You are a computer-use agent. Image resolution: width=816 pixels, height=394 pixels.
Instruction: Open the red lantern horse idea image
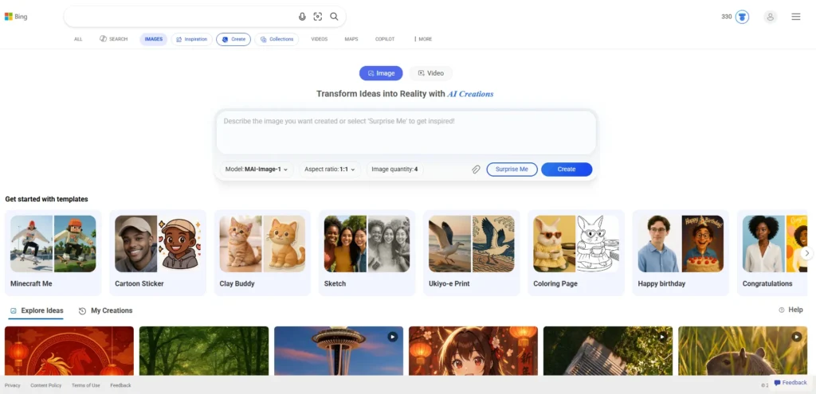coord(69,351)
